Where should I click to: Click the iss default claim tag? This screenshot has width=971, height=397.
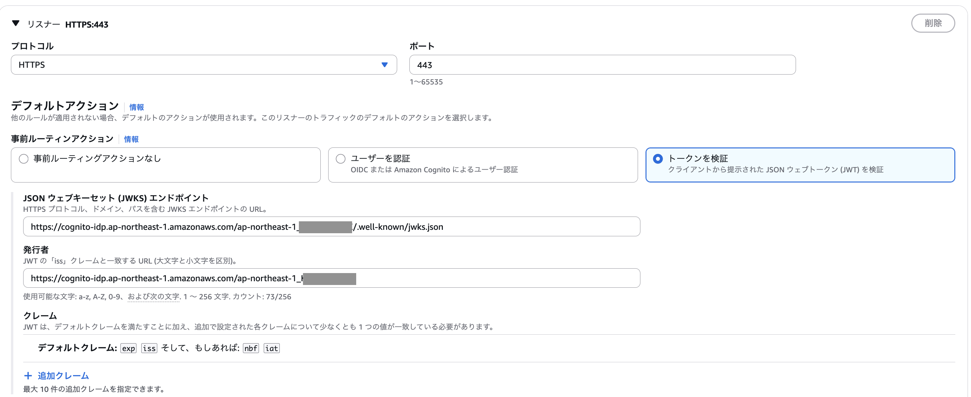click(149, 348)
